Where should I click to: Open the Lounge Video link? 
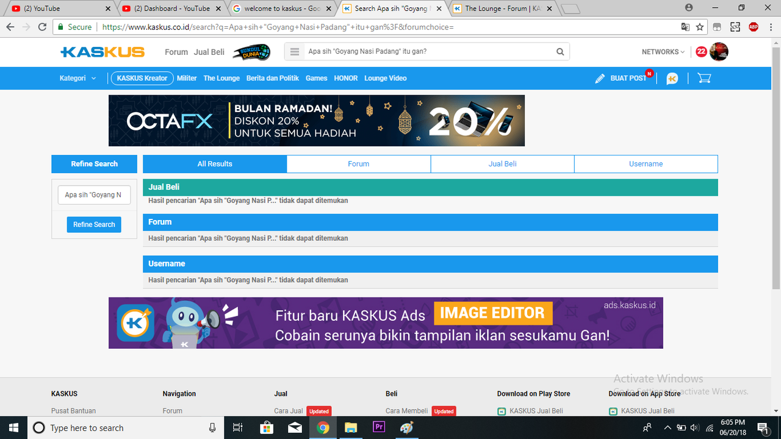pos(386,78)
